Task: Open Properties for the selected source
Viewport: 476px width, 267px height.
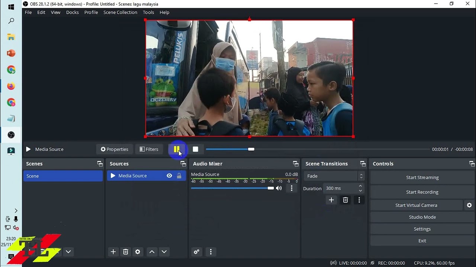Action: (x=115, y=149)
